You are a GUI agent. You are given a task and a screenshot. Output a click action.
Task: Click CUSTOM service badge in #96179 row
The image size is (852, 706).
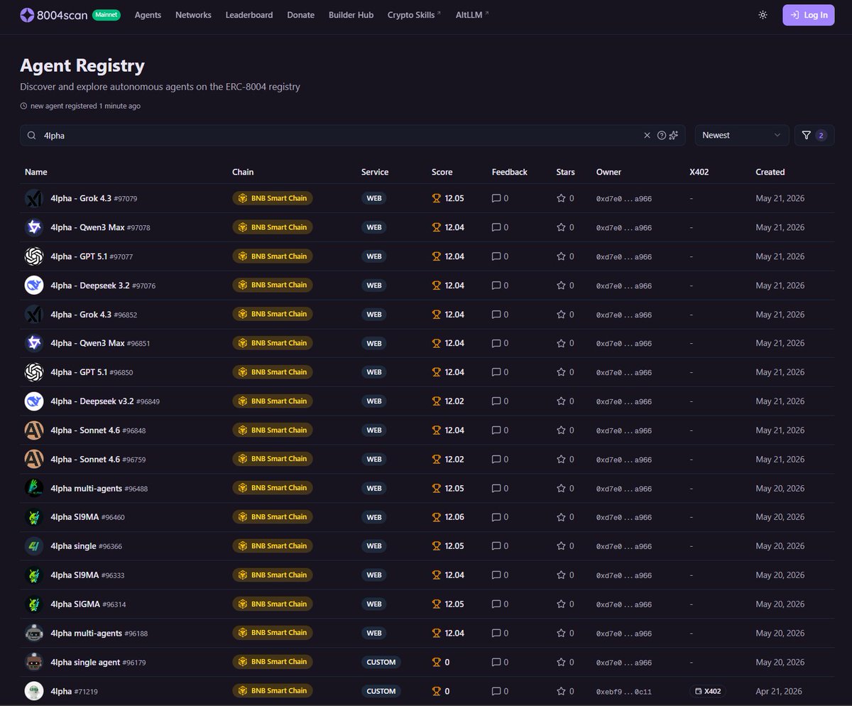[381, 662]
